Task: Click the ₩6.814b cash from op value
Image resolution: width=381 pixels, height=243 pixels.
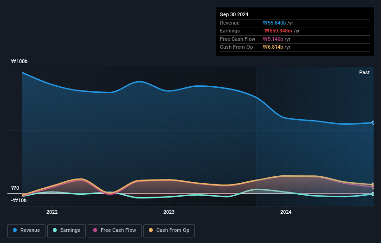Action: pyautogui.click(x=272, y=47)
